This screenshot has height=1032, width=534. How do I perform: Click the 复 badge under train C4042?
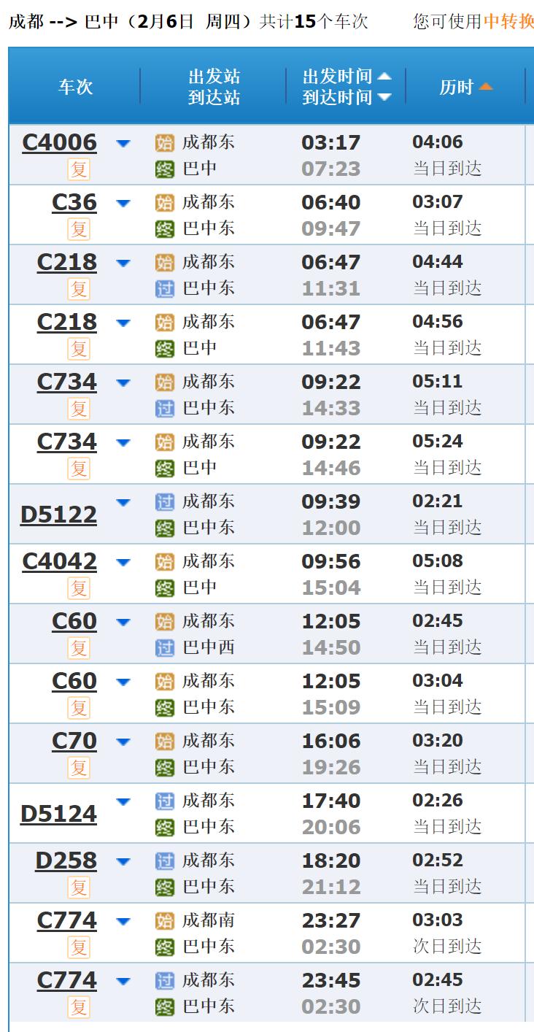click(x=79, y=588)
